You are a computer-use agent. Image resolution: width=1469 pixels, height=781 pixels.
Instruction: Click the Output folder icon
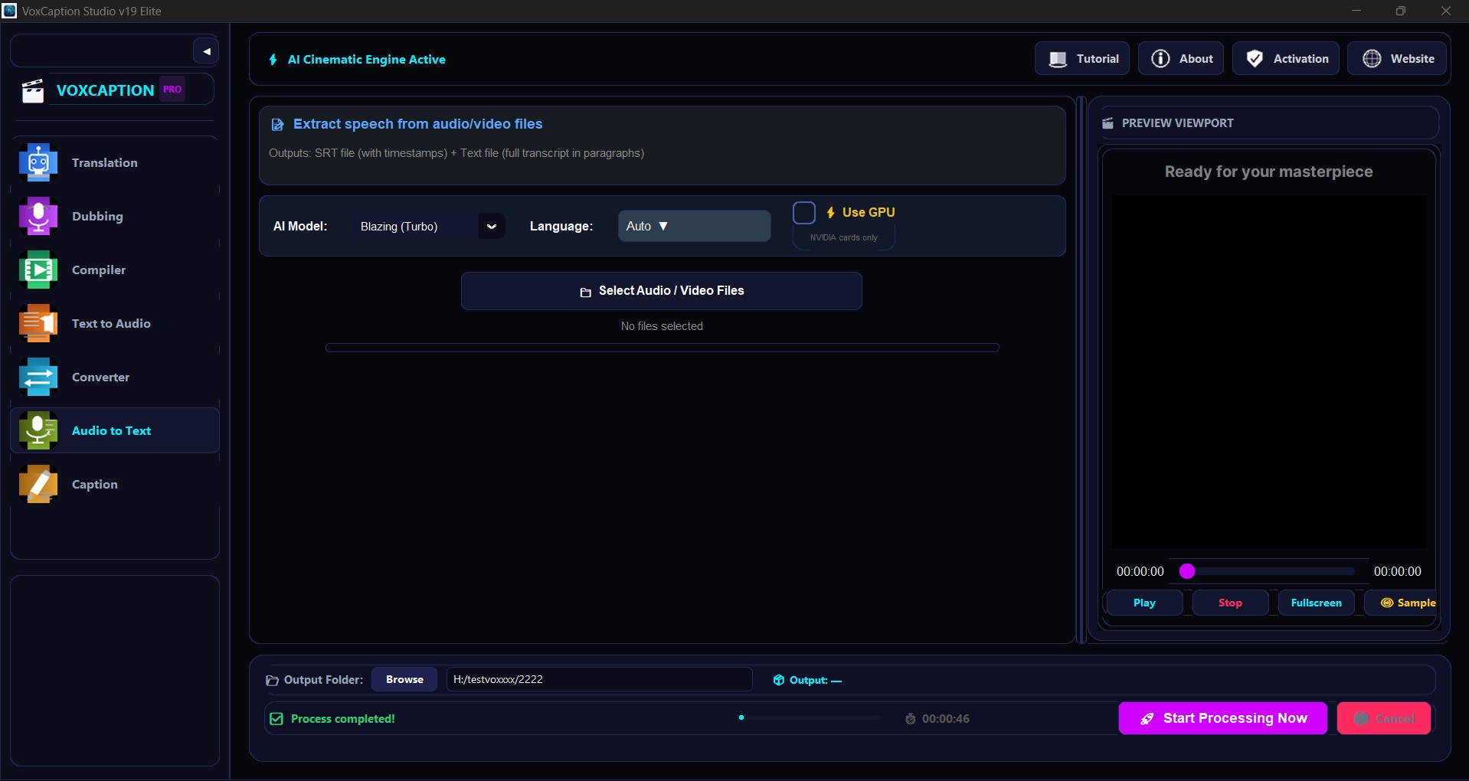tap(272, 680)
